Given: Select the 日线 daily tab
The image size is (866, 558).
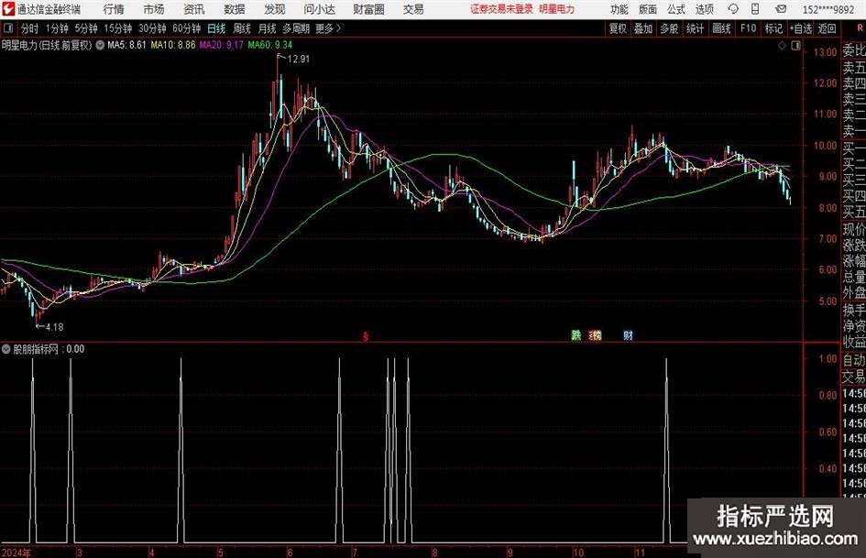Looking at the screenshot, I should click(216, 28).
